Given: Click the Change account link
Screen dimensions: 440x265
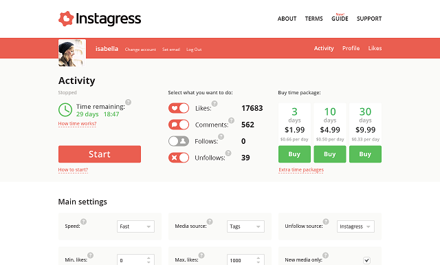Looking at the screenshot, I should click(140, 50).
